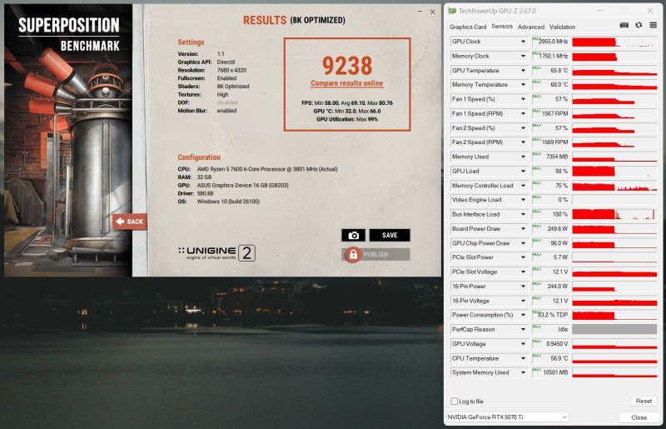Image resolution: width=666 pixels, height=429 pixels.
Task: Click the Bus Interface Load graph
Action: tap(614, 214)
